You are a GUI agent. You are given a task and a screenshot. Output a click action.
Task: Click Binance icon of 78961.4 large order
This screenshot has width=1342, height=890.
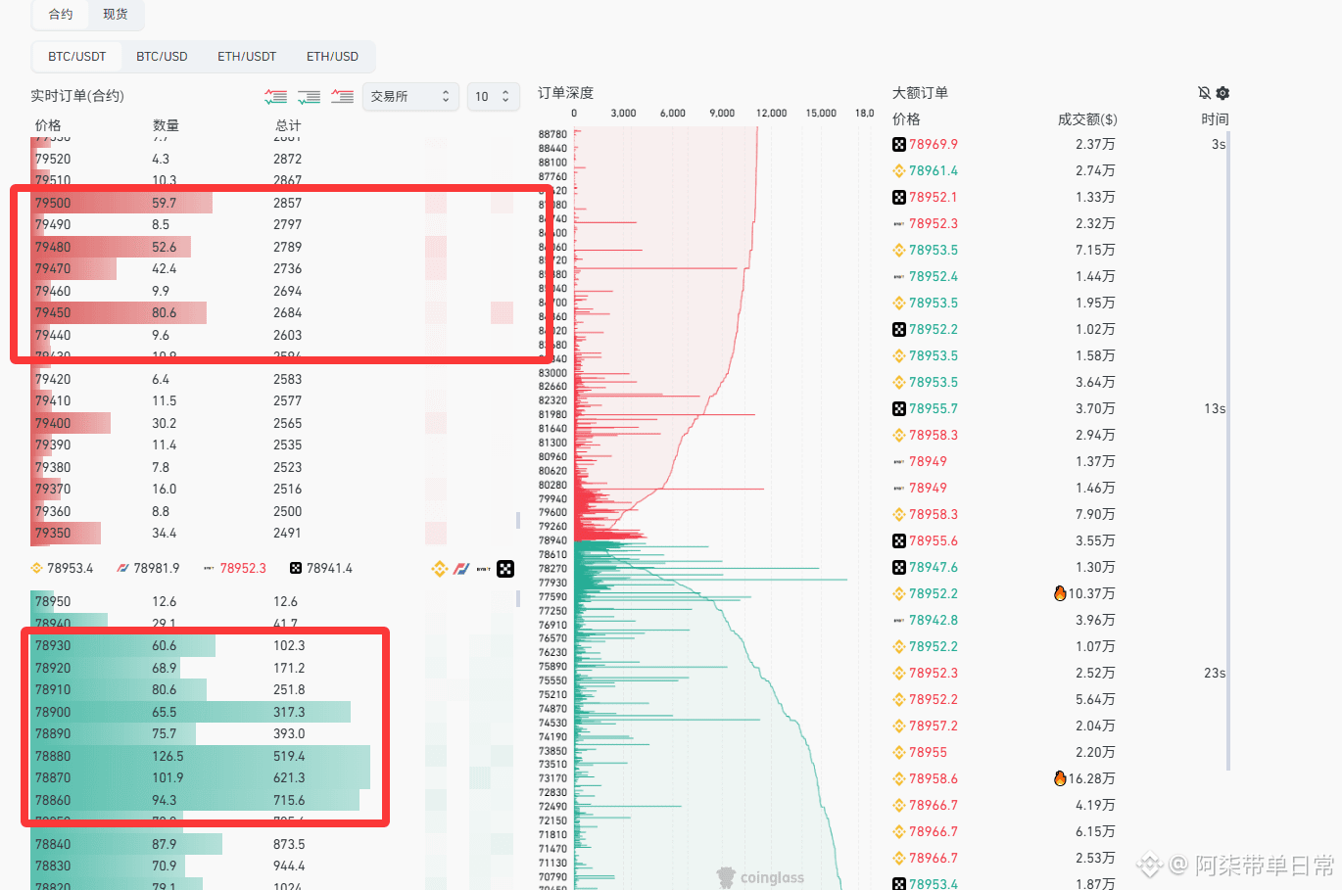coord(899,170)
